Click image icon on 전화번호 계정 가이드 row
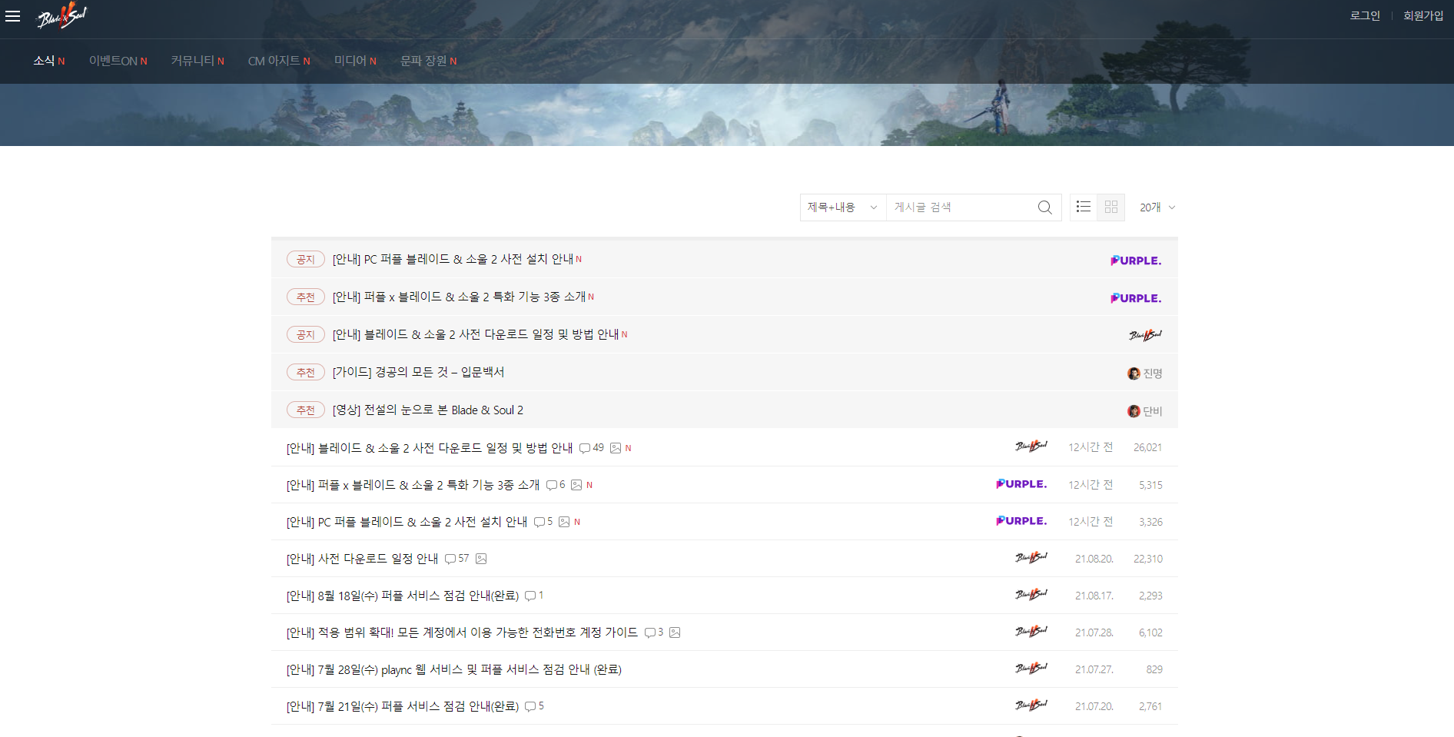 [x=675, y=632]
